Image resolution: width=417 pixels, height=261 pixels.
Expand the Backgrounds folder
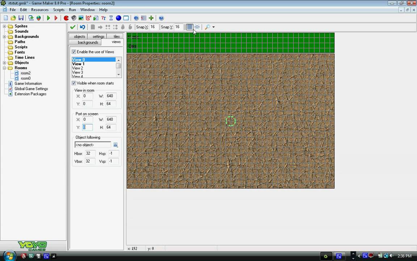(x=4, y=37)
